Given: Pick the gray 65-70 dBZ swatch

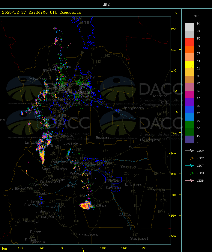Looking at the screenshot, I should click(x=189, y=34).
